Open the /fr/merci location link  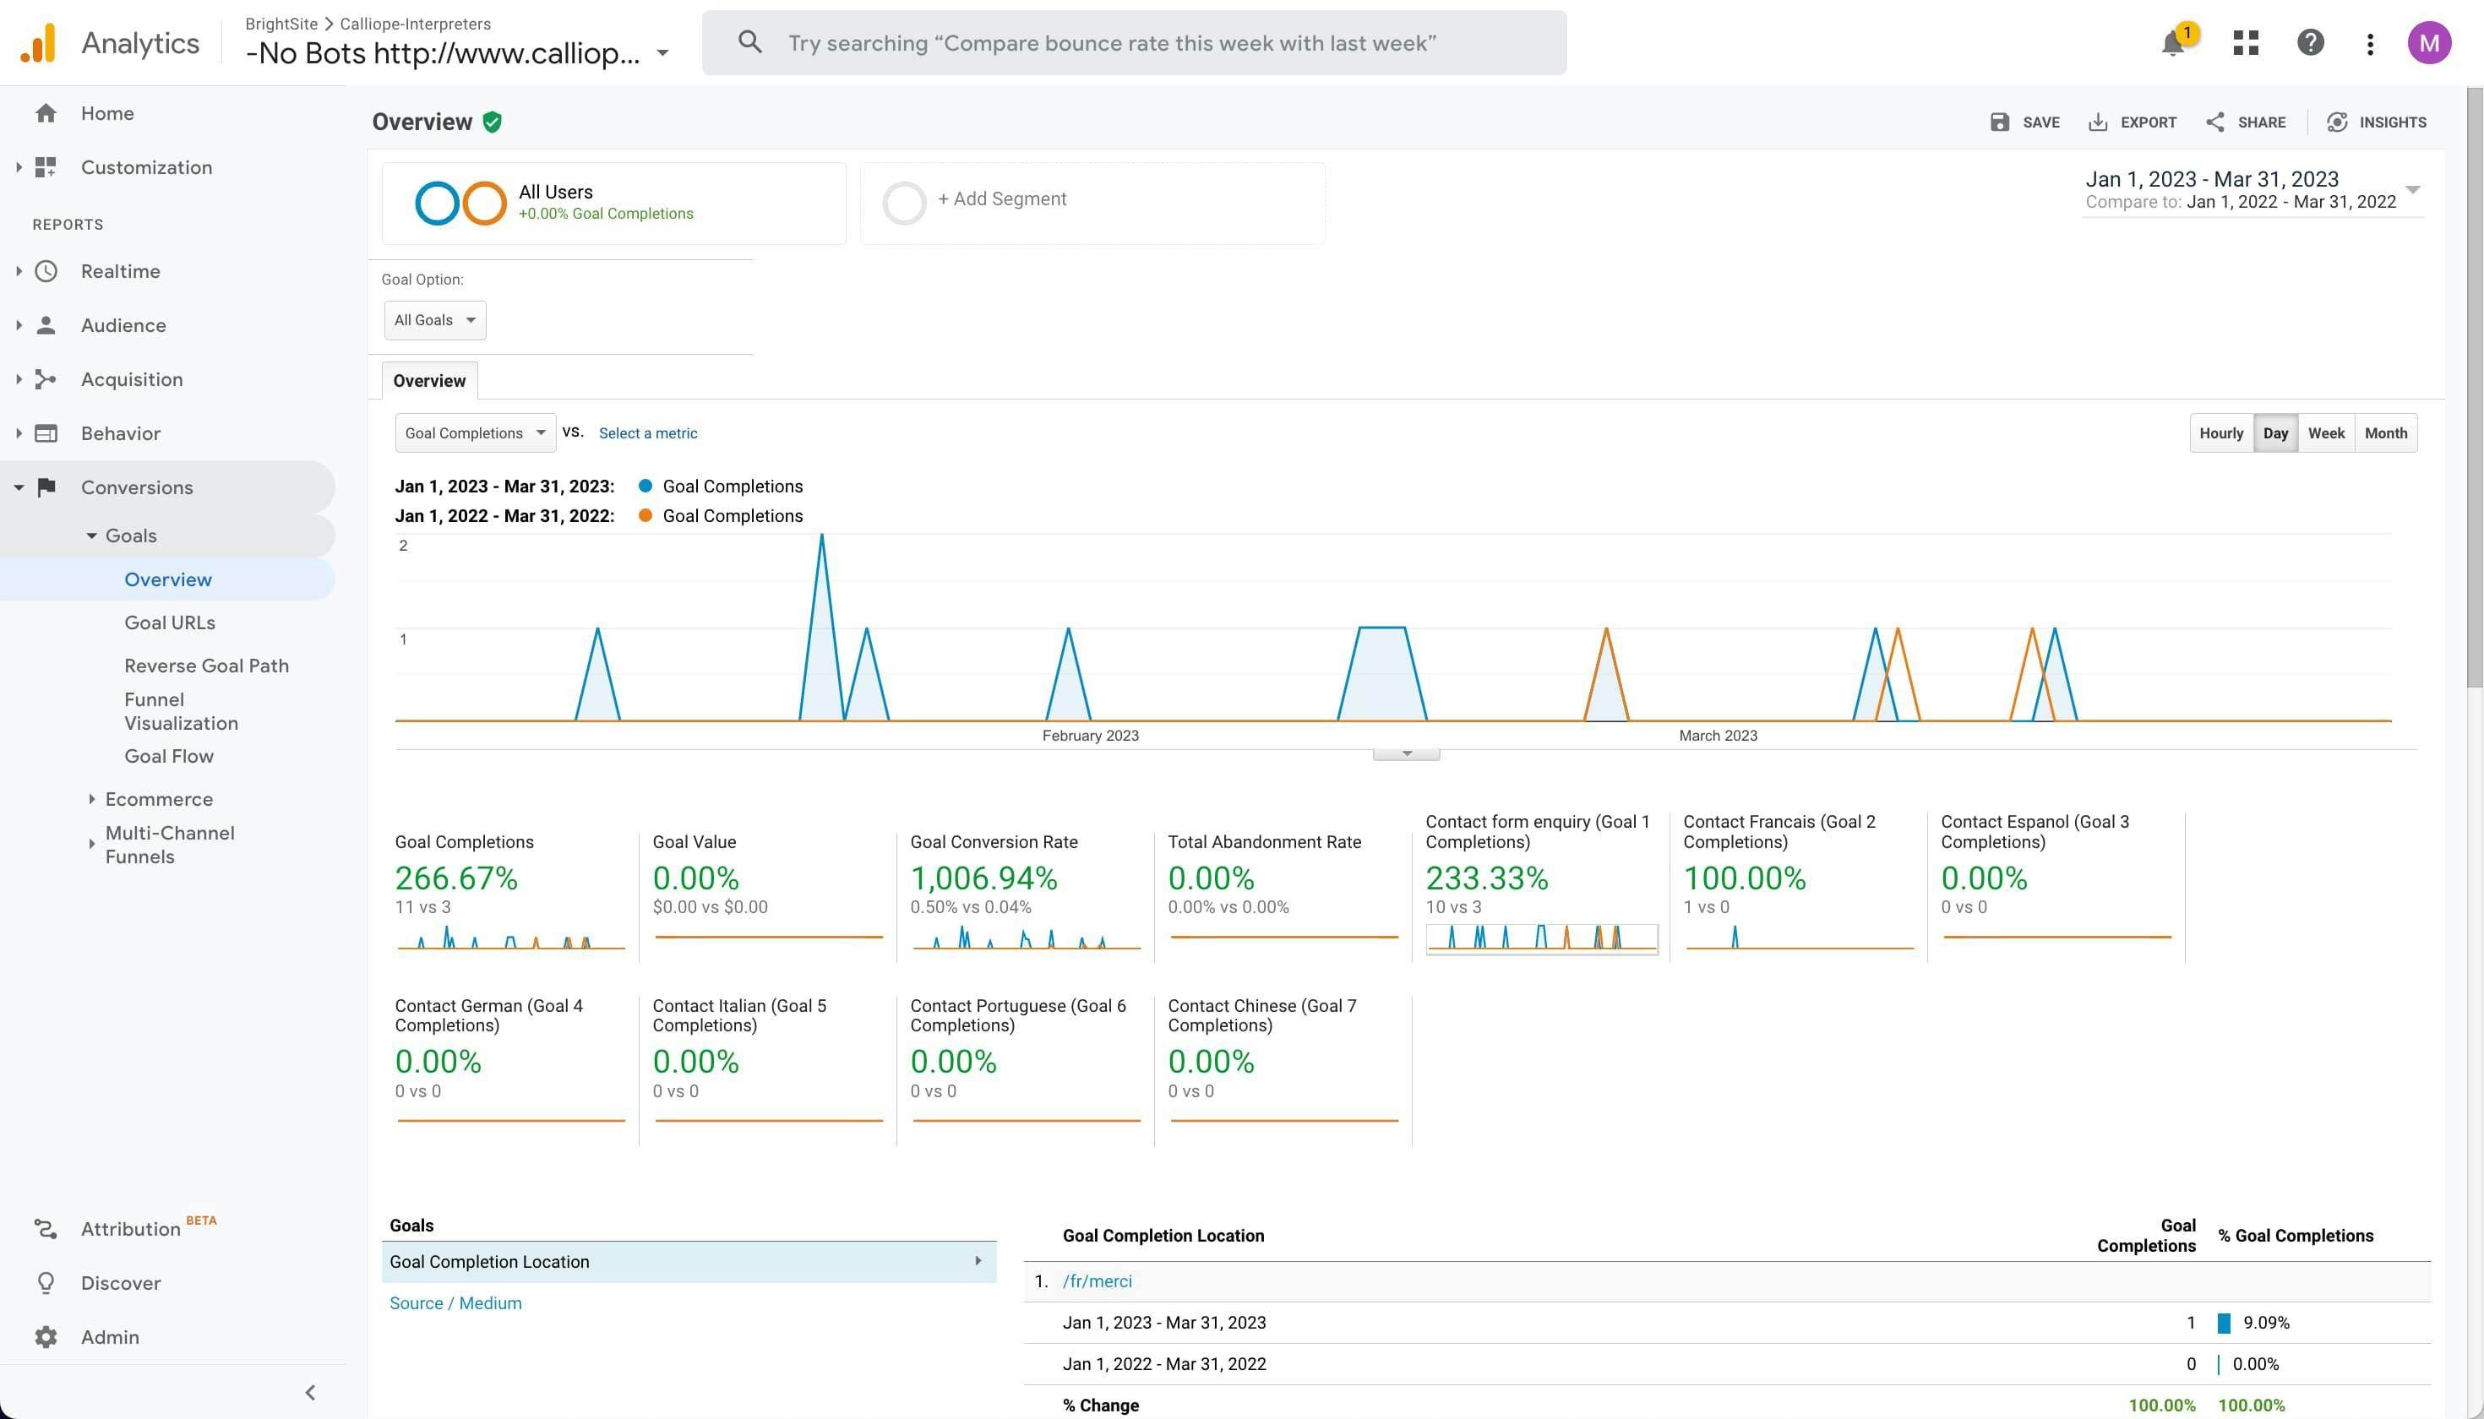[x=1097, y=1280]
